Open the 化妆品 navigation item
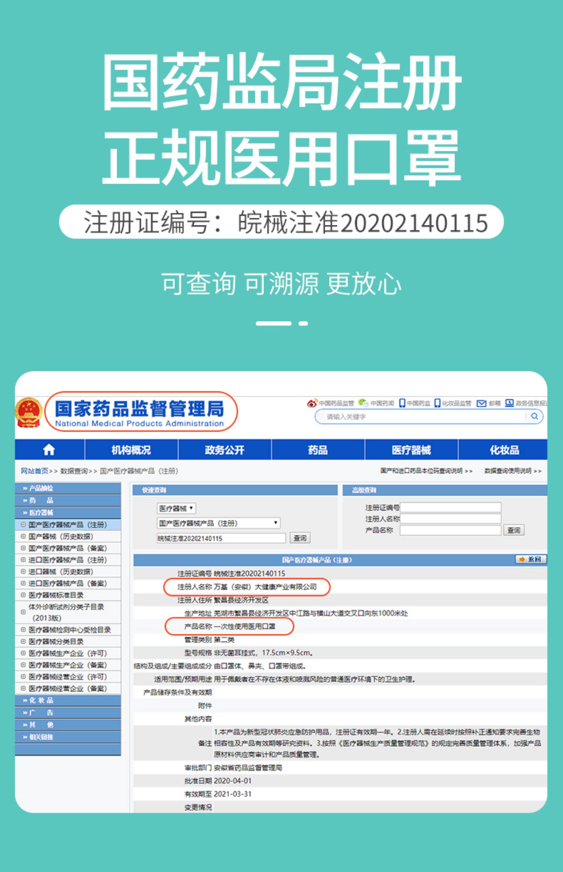This screenshot has height=872, width=563. point(503,450)
